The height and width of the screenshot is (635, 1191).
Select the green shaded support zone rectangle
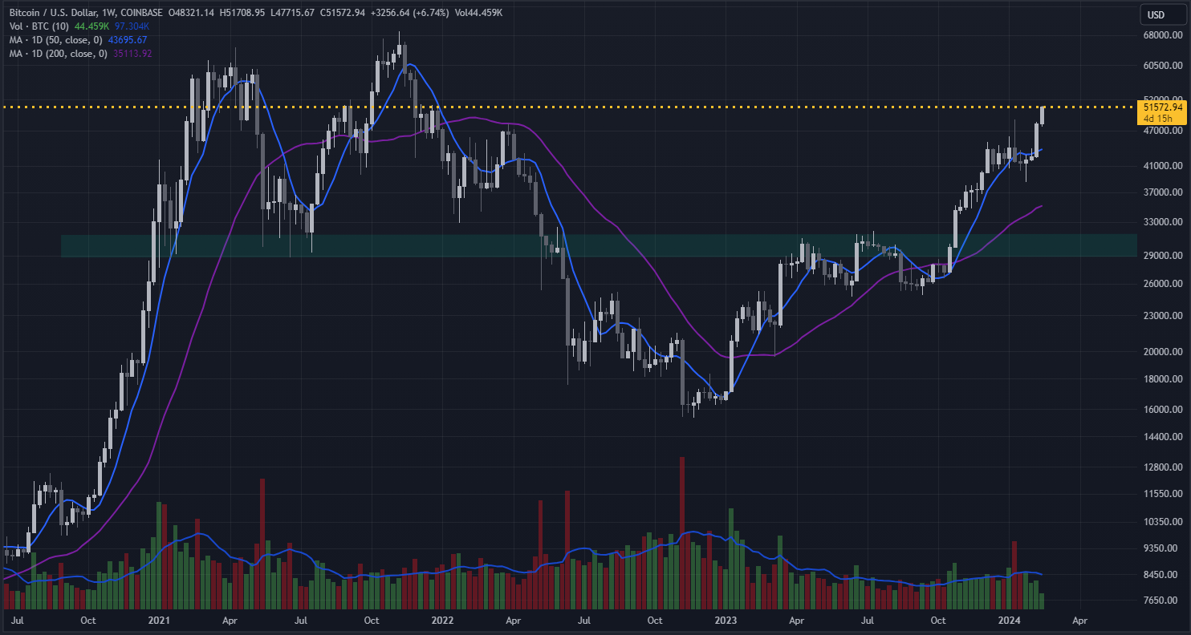click(x=482, y=246)
